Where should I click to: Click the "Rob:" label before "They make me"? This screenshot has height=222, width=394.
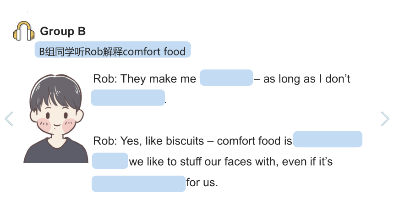point(105,79)
